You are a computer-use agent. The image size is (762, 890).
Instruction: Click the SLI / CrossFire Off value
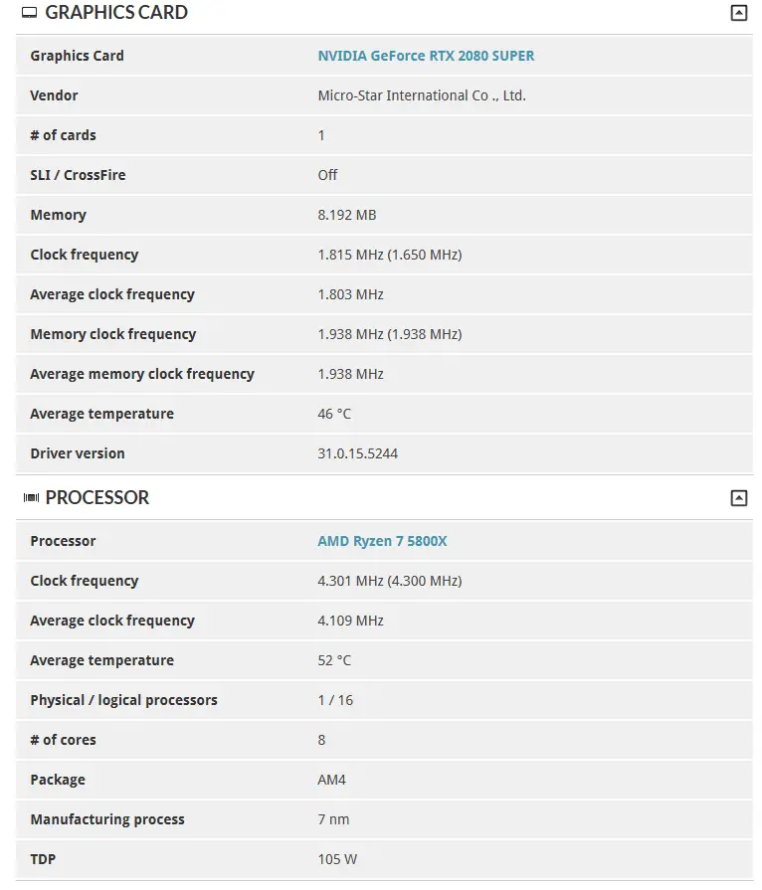327,175
